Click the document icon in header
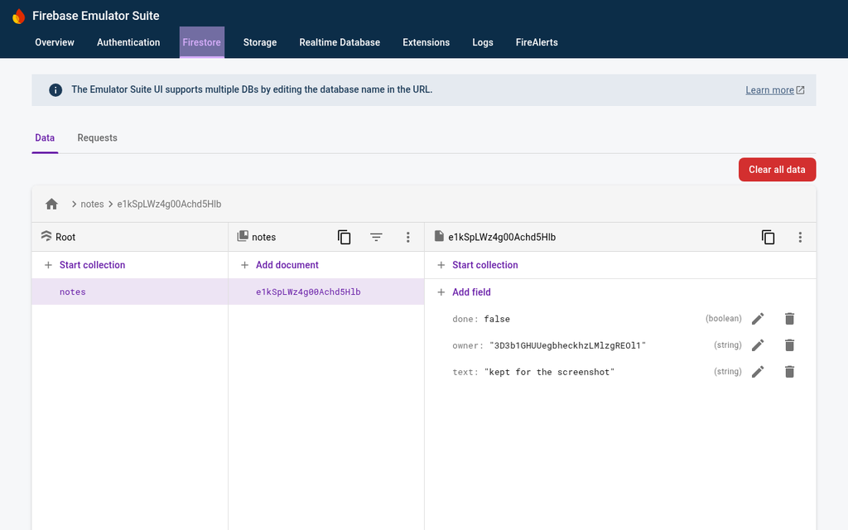The image size is (848, 530). [439, 236]
